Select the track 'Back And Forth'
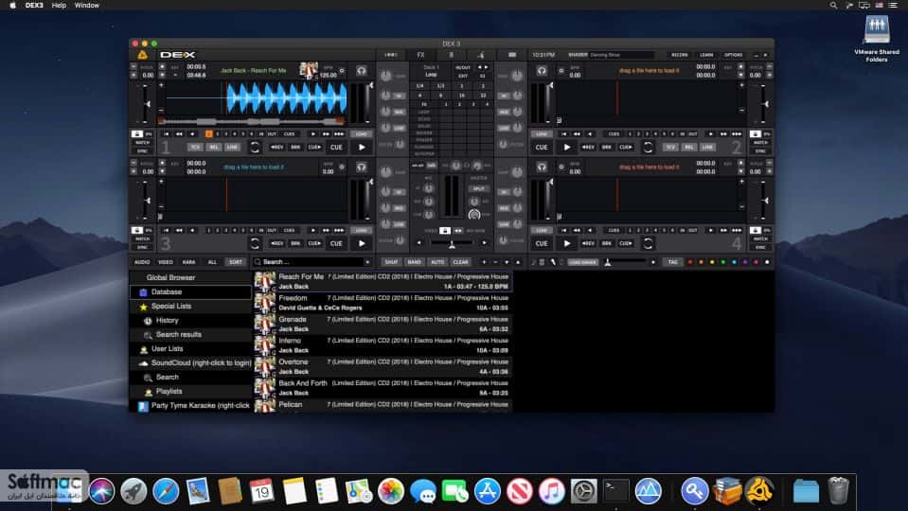908x511 pixels. point(383,388)
